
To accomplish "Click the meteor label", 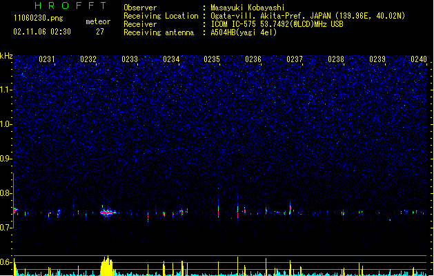I will [x=98, y=21].
